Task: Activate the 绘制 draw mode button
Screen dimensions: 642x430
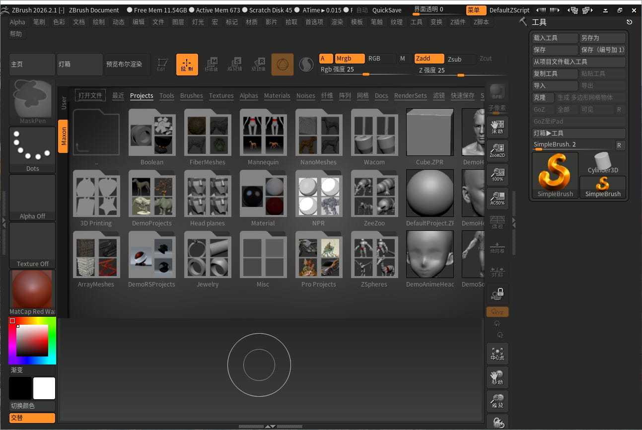Action: point(187,65)
